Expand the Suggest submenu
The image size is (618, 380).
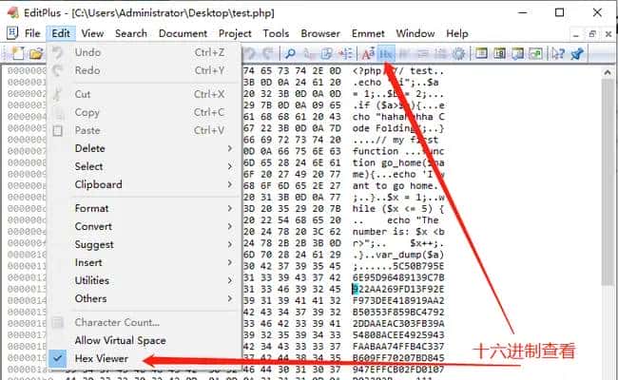click(x=144, y=244)
